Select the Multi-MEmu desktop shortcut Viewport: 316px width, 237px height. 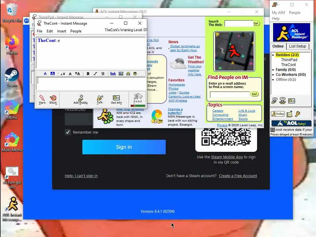[x=12, y=142]
